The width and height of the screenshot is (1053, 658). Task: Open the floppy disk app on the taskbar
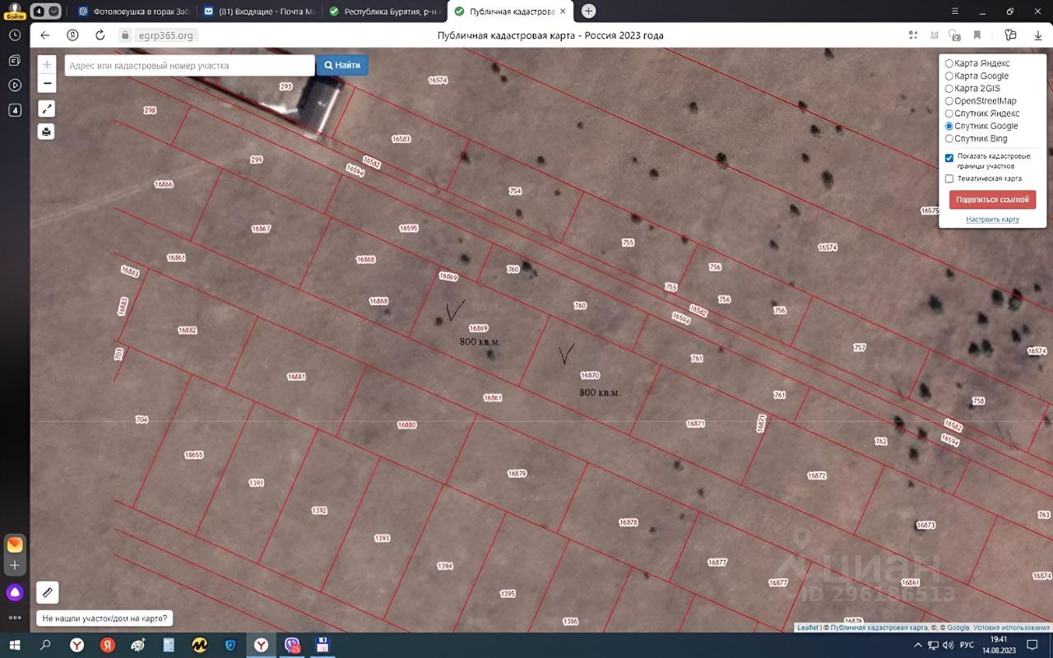tap(322, 645)
